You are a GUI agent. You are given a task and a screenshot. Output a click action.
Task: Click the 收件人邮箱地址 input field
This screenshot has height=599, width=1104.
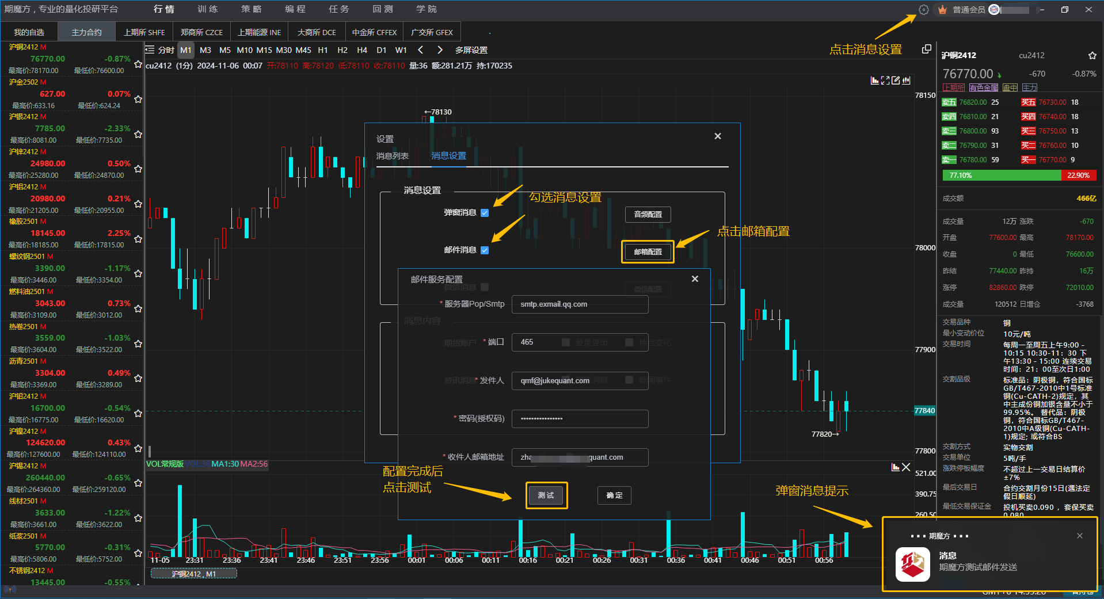click(x=580, y=457)
